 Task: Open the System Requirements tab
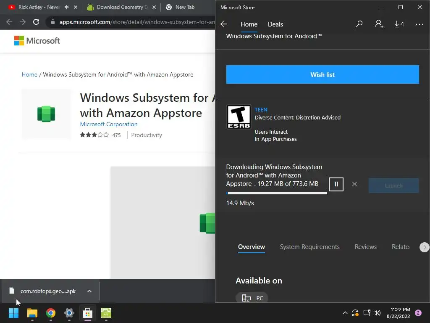coord(309,246)
